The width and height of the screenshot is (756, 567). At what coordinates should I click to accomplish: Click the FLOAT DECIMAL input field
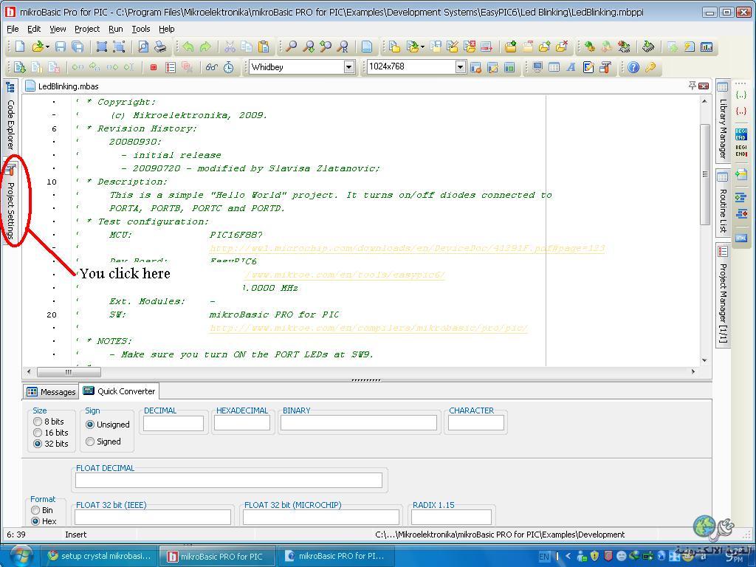click(229, 480)
